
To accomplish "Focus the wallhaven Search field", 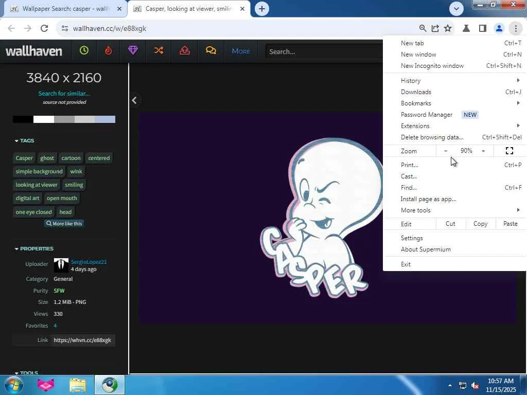I will pos(324,51).
